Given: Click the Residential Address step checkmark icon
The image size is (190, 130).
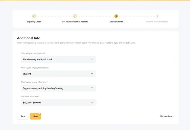Looking at the screenshot, I should click(x=75, y=16).
